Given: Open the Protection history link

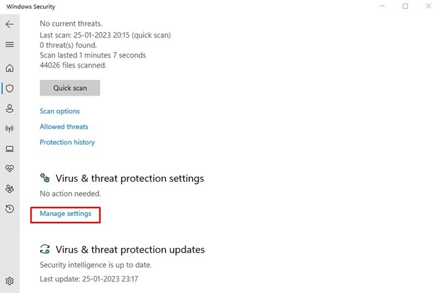Looking at the screenshot, I should pyautogui.click(x=67, y=143).
